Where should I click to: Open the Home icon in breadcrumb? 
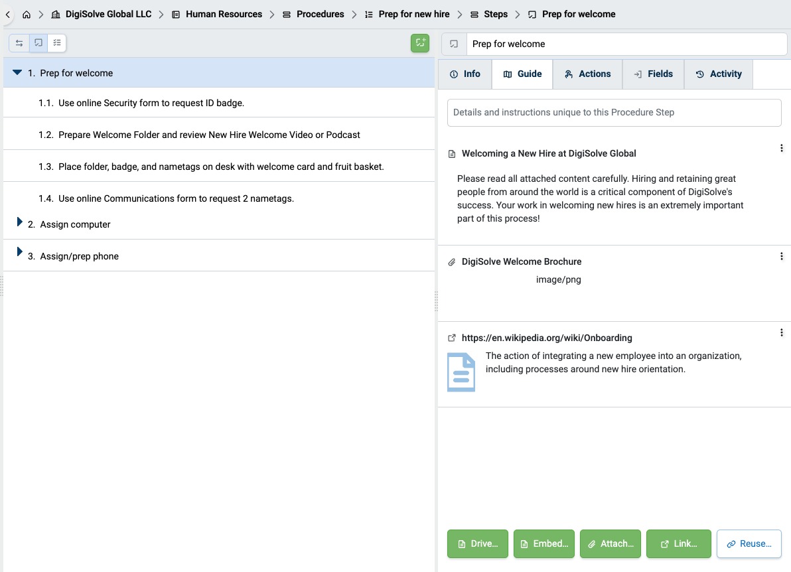[x=27, y=15]
